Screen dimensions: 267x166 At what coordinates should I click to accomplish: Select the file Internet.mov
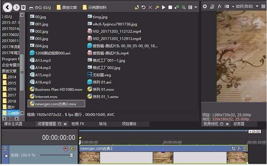(44, 97)
